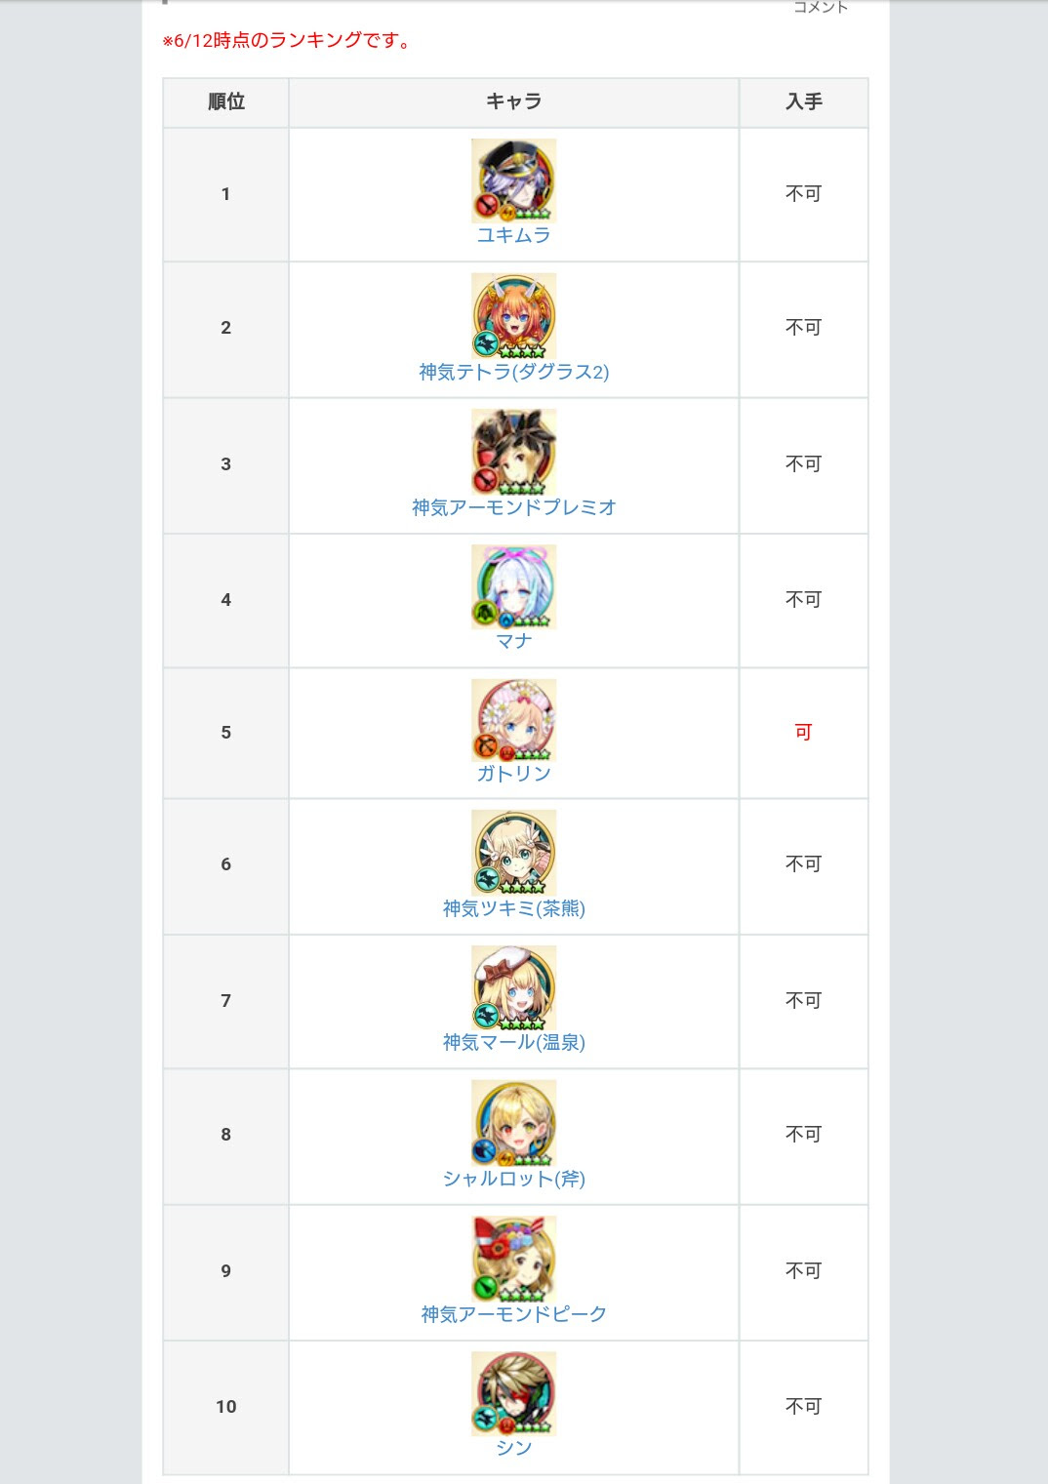The width and height of the screenshot is (1048, 1484).
Task: Click the 神気ツキミ(茶熊) character icon
Action: click(514, 852)
